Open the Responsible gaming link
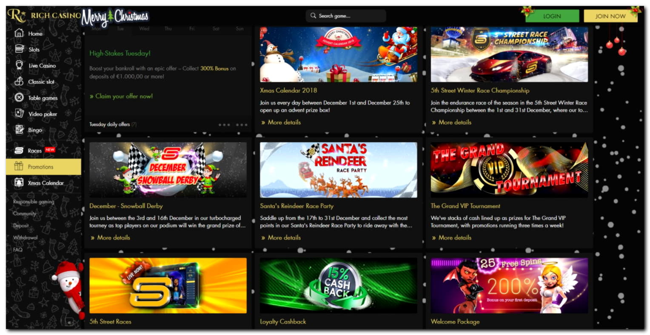 pos(34,202)
